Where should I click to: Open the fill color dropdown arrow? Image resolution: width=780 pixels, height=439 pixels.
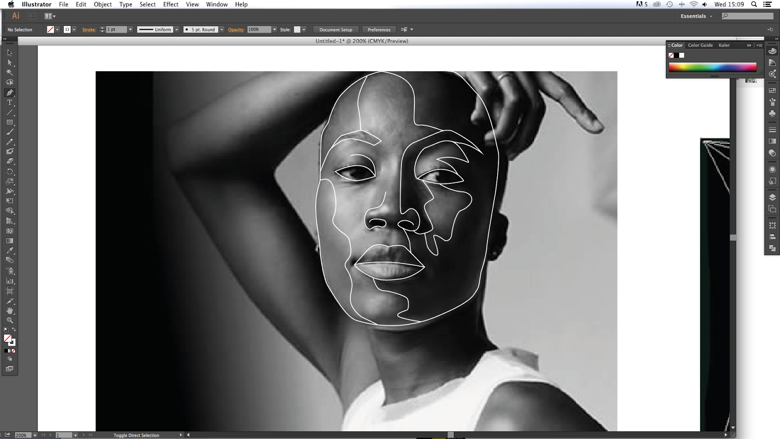[57, 30]
